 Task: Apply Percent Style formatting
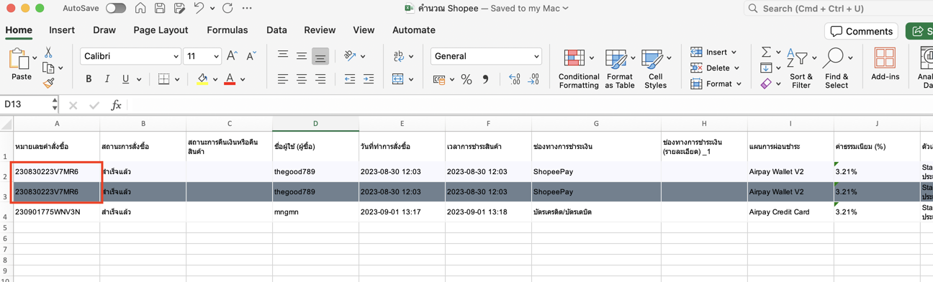pyautogui.click(x=466, y=80)
